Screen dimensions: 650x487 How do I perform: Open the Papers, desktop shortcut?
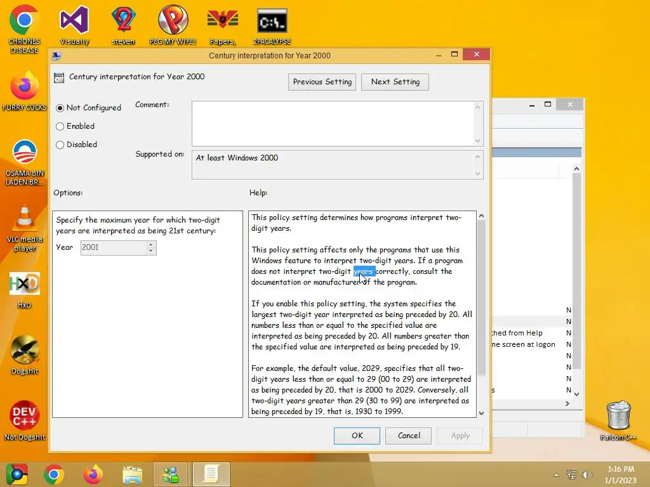click(223, 25)
